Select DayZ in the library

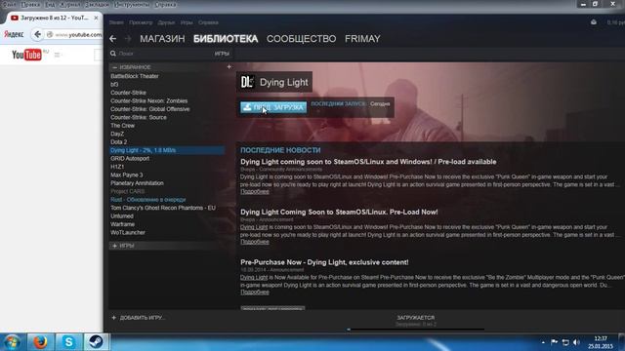(x=117, y=134)
